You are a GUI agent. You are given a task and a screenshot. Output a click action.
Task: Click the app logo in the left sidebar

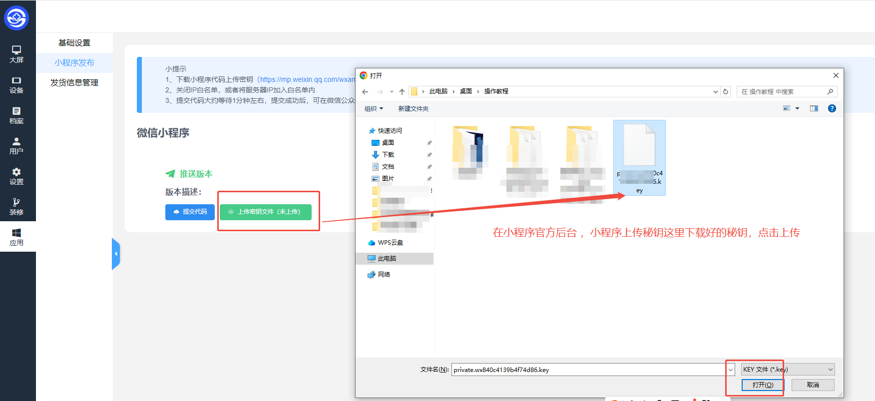[16, 18]
